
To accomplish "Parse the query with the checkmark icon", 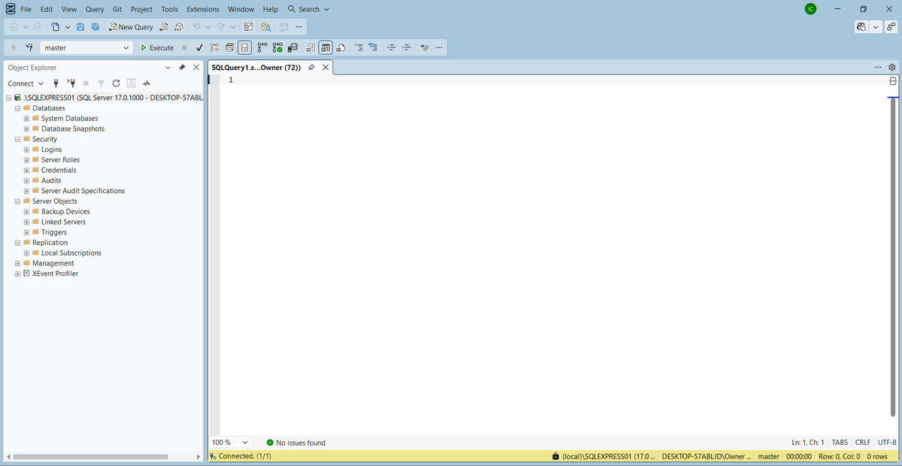I will (199, 47).
